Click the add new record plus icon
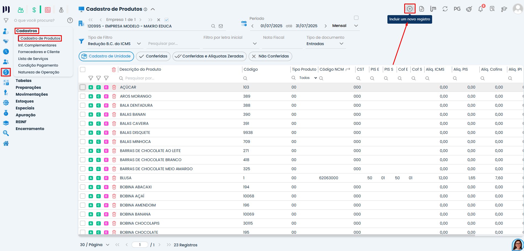The width and height of the screenshot is (524, 251). coord(410,9)
